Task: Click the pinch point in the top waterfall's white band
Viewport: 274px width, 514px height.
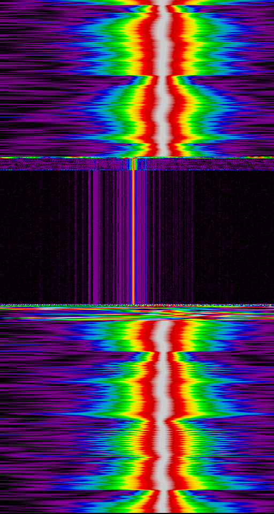Action: (x=163, y=76)
